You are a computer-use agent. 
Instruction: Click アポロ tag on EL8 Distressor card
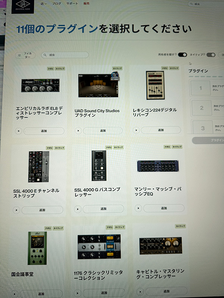click(x=51, y=69)
